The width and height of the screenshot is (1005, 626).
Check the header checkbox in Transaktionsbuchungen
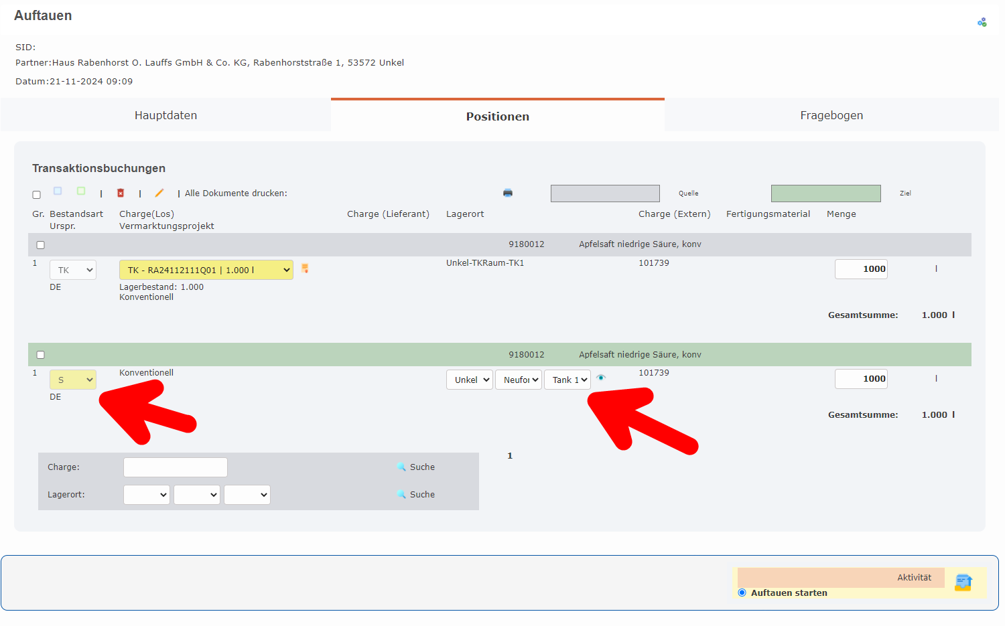tap(36, 194)
